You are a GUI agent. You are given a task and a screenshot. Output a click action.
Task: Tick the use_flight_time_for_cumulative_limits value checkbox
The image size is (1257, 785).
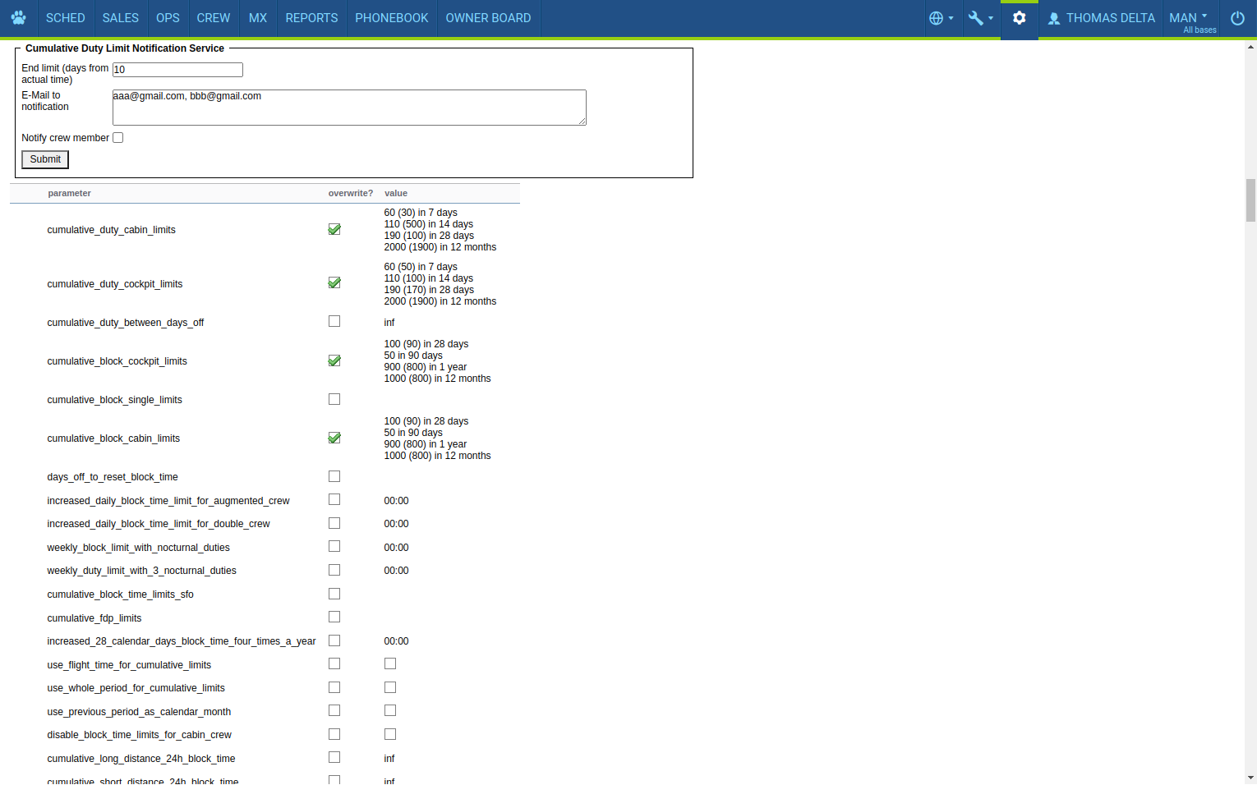click(390, 664)
